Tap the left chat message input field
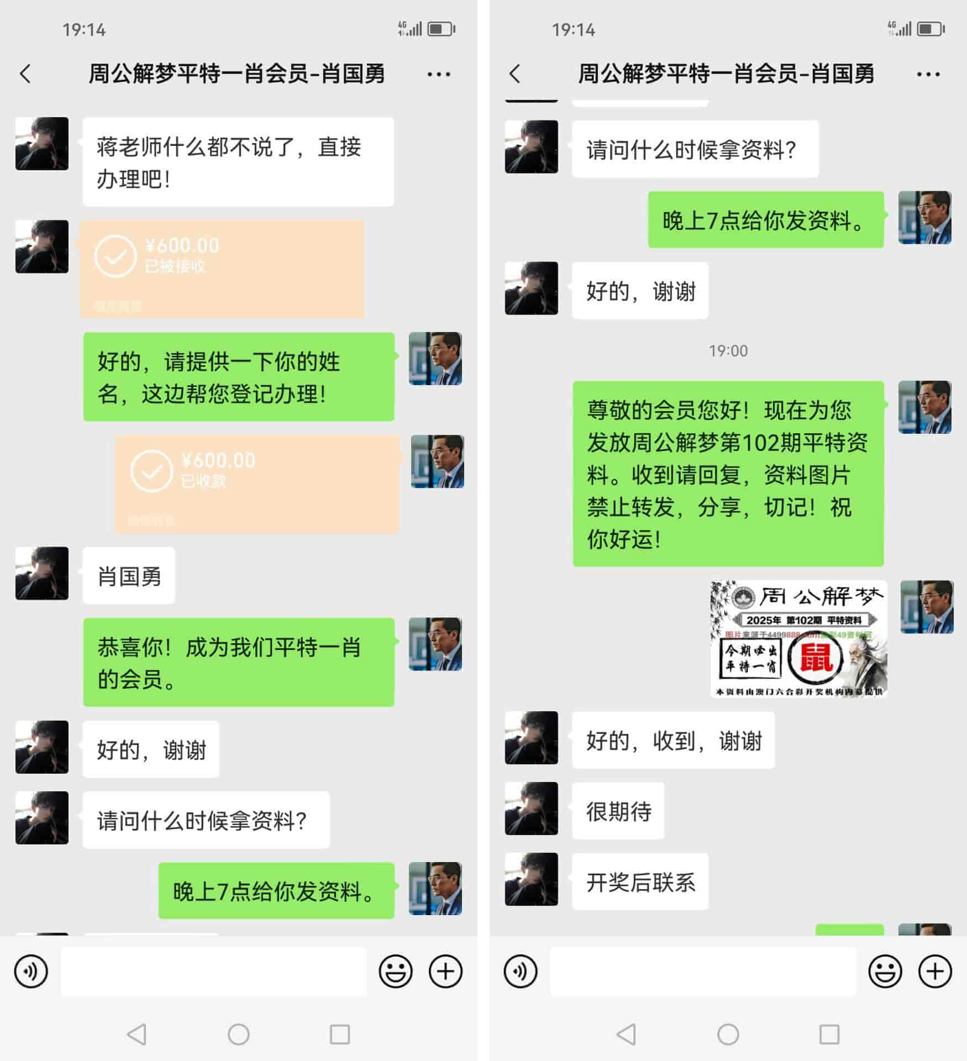Viewport: 967px width, 1061px height. pyautogui.click(x=213, y=971)
